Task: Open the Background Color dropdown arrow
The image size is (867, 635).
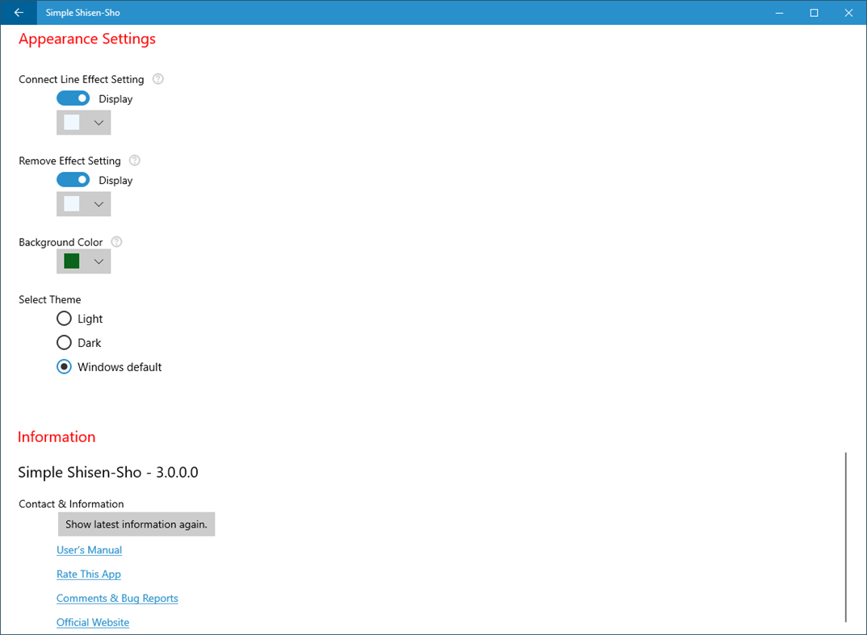Action: [98, 261]
